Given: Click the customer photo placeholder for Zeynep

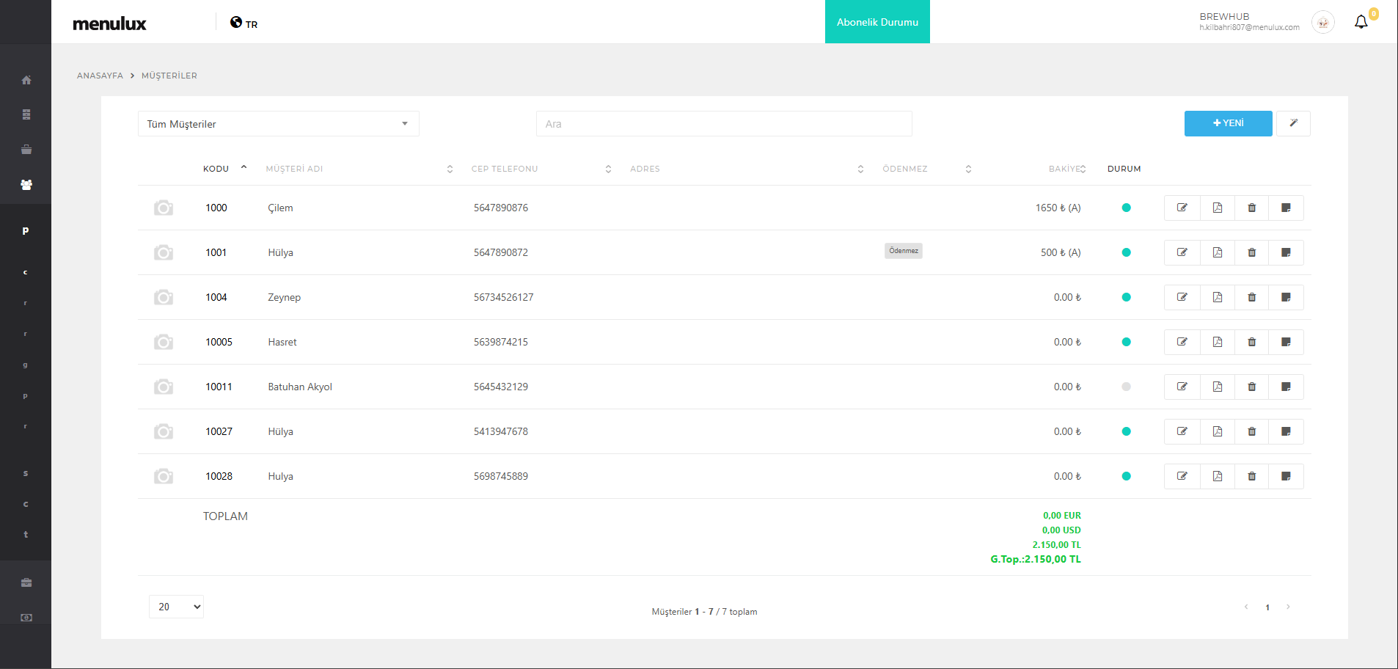Looking at the screenshot, I should [164, 297].
